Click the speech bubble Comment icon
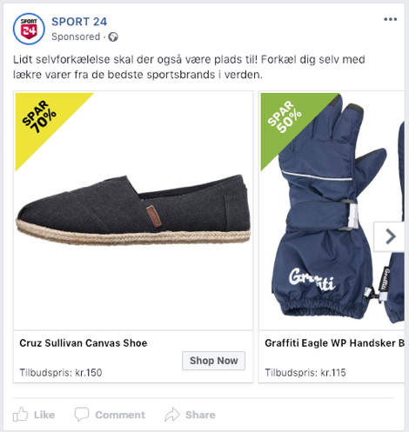 (x=82, y=415)
